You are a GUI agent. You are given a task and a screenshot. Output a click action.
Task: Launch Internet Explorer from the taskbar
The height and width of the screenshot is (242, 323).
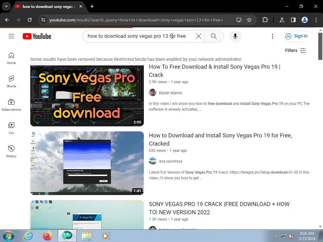pos(28,236)
